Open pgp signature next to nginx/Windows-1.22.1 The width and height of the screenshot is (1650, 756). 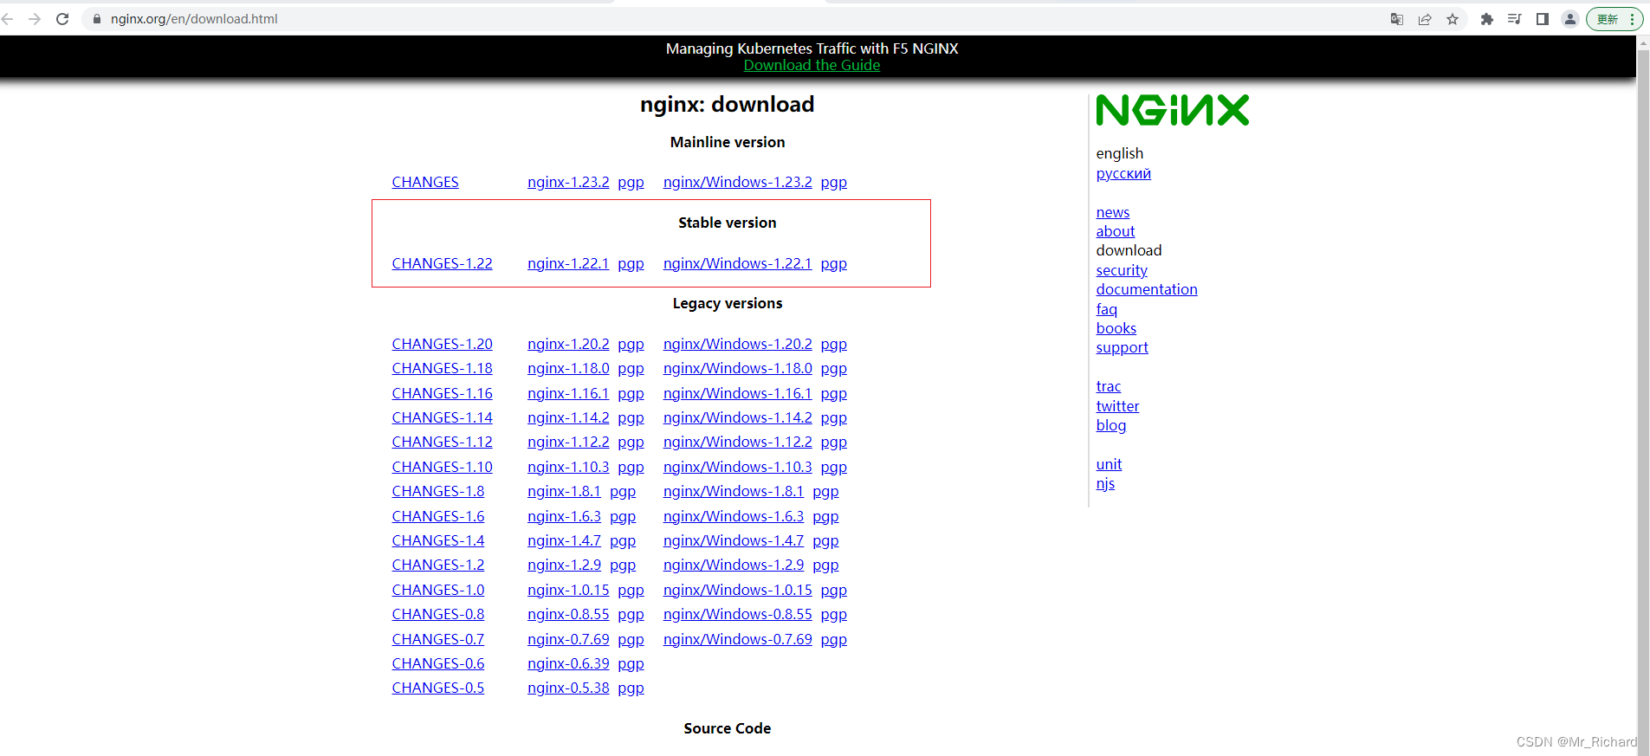834,264
